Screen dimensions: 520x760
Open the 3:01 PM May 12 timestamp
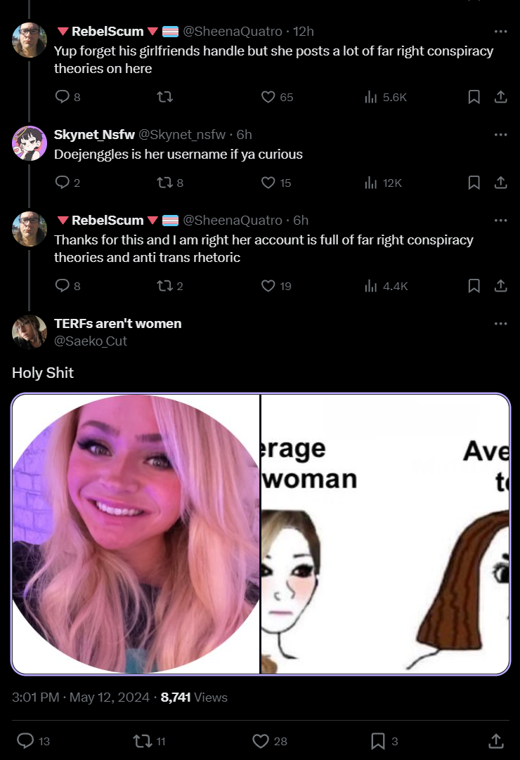81,697
